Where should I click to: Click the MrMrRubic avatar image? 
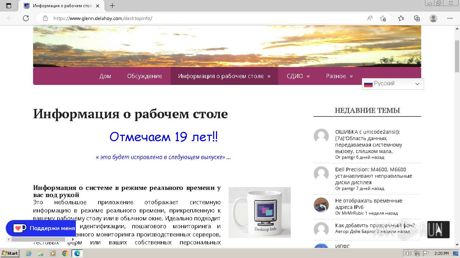point(321,205)
